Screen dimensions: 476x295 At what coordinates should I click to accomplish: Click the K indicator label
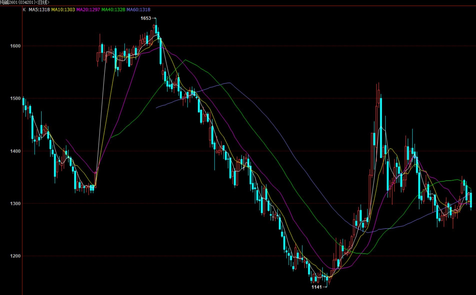24,10
